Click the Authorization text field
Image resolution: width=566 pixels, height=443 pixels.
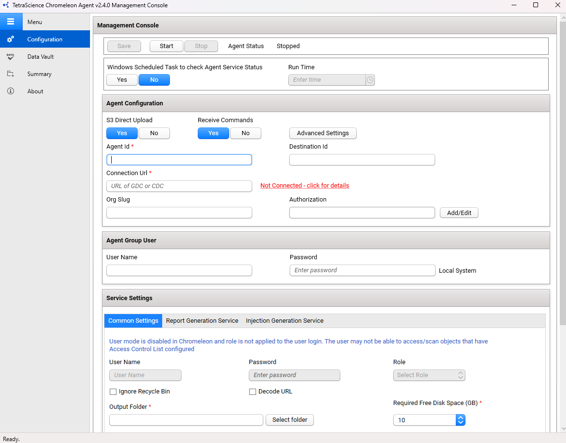coord(362,213)
